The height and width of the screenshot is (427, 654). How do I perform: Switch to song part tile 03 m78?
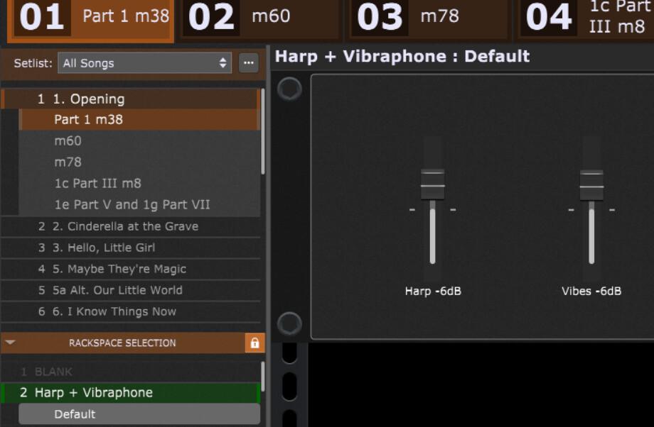[429, 20]
